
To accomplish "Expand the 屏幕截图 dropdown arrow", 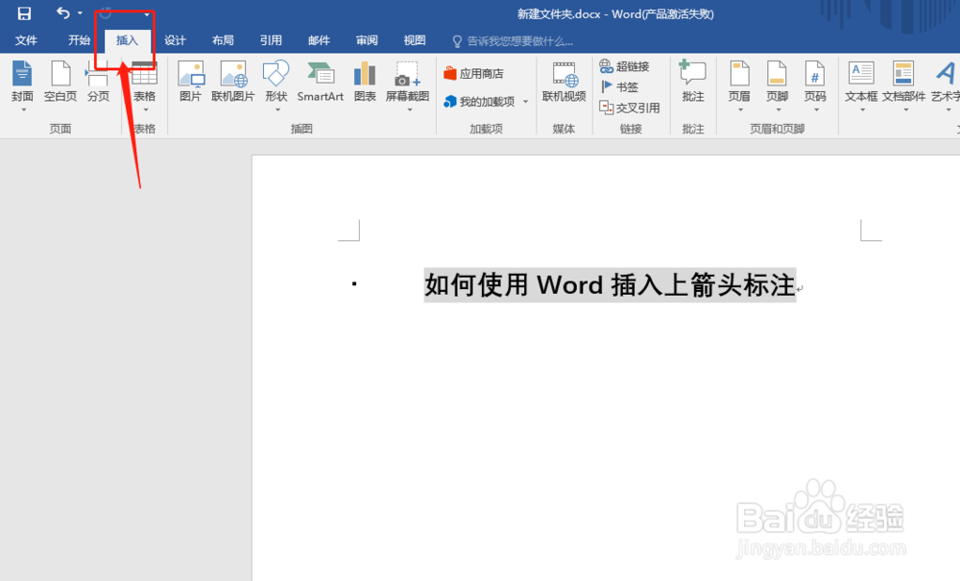I will click(409, 110).
